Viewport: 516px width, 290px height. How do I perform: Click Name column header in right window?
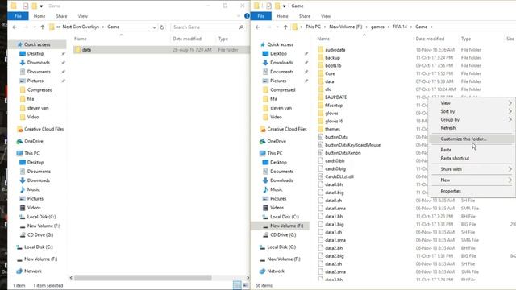323,39
